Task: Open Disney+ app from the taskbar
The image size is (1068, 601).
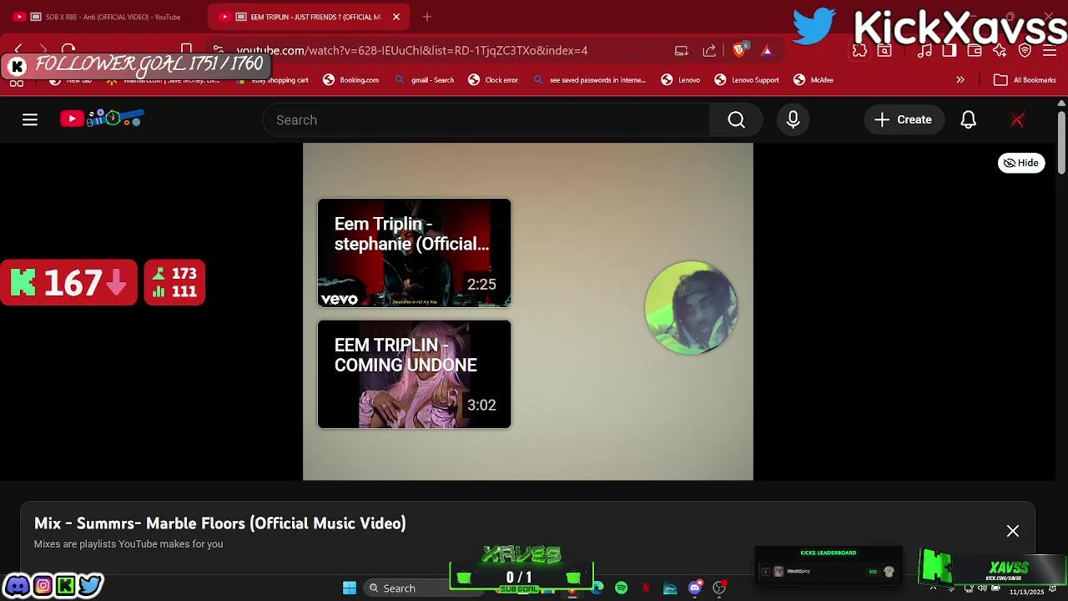Action: click(670, 588)
